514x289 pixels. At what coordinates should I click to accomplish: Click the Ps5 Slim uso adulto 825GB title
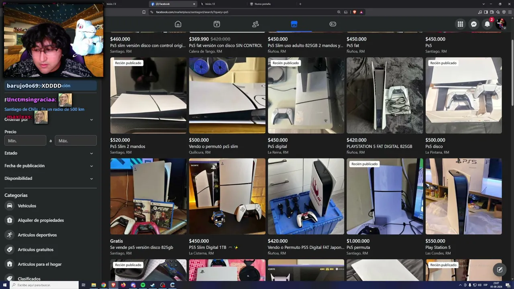click(306, 46)
